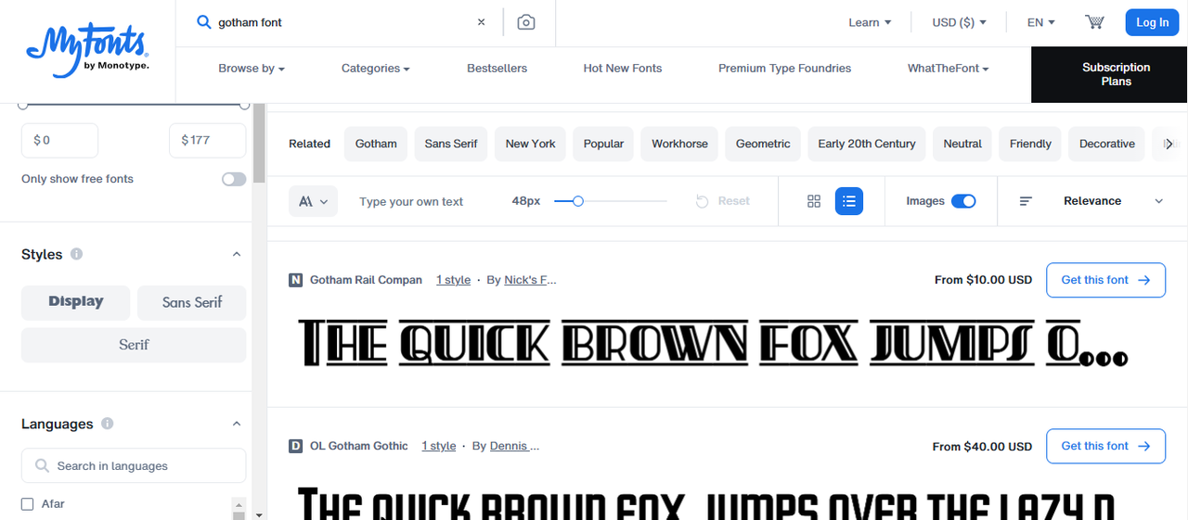Click the sort lines icon beside Relevance
Screen dimensions: 1188x520
[x=1026, y=201]
